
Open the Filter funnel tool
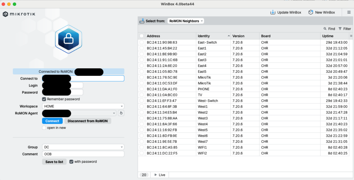pos(340,29)
